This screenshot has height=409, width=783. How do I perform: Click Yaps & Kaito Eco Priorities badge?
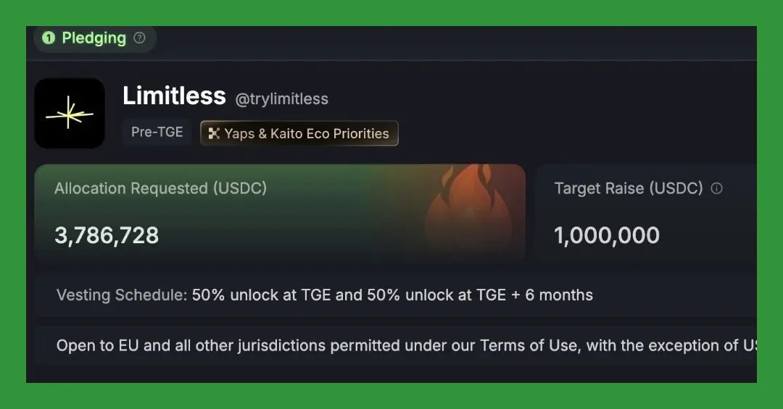pyautogui.click(x=299, y=133)
